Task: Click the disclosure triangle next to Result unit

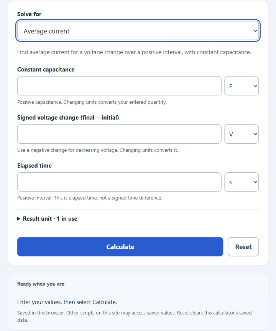Action: pos(19,219)
